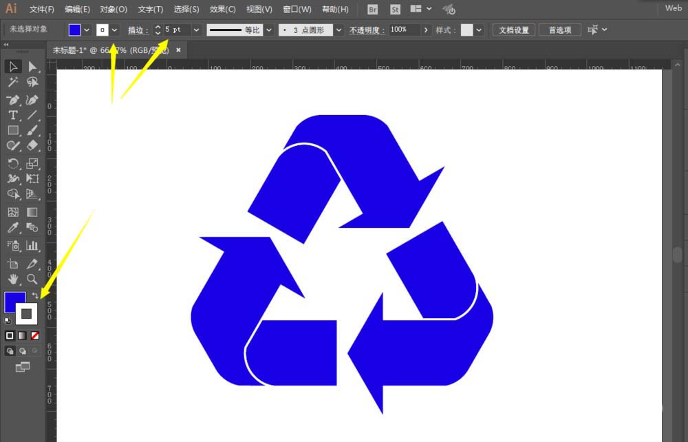Open the graphic style 样式 dropdown
This screenshot has width=688, height=442.
pyautogui.click(x=479, y=30)
